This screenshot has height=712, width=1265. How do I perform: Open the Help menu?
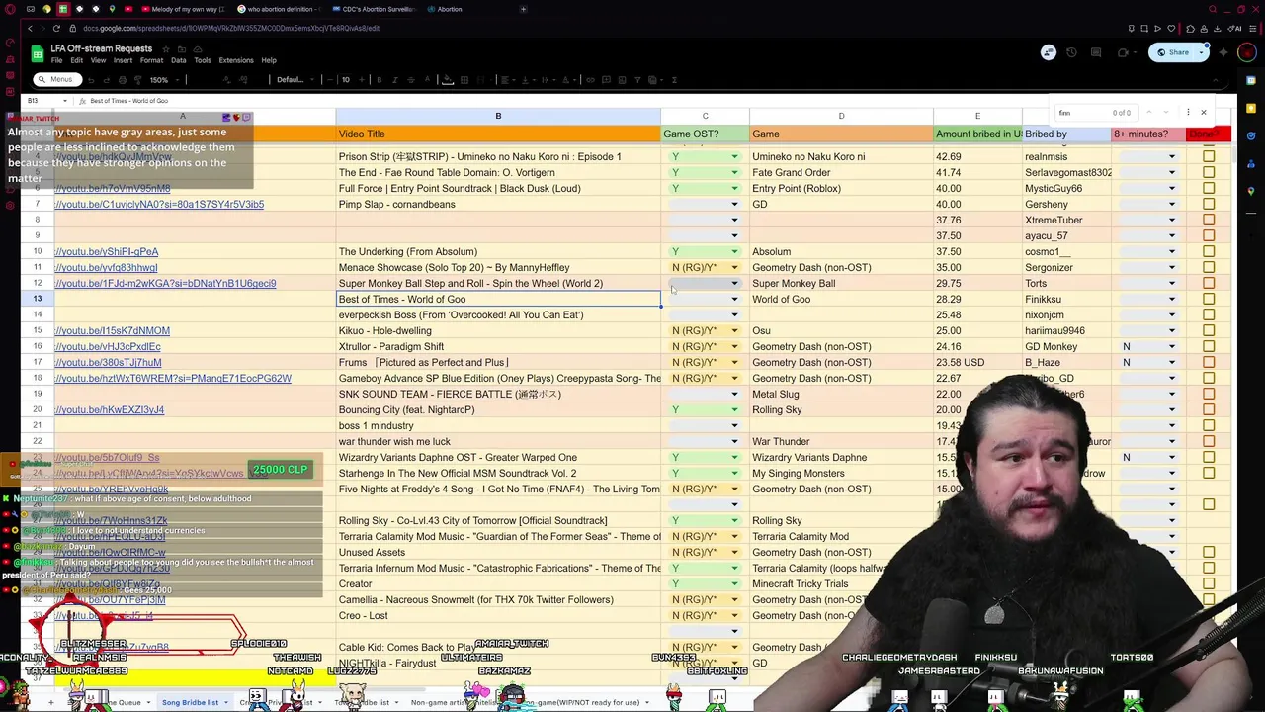(269, 60)
